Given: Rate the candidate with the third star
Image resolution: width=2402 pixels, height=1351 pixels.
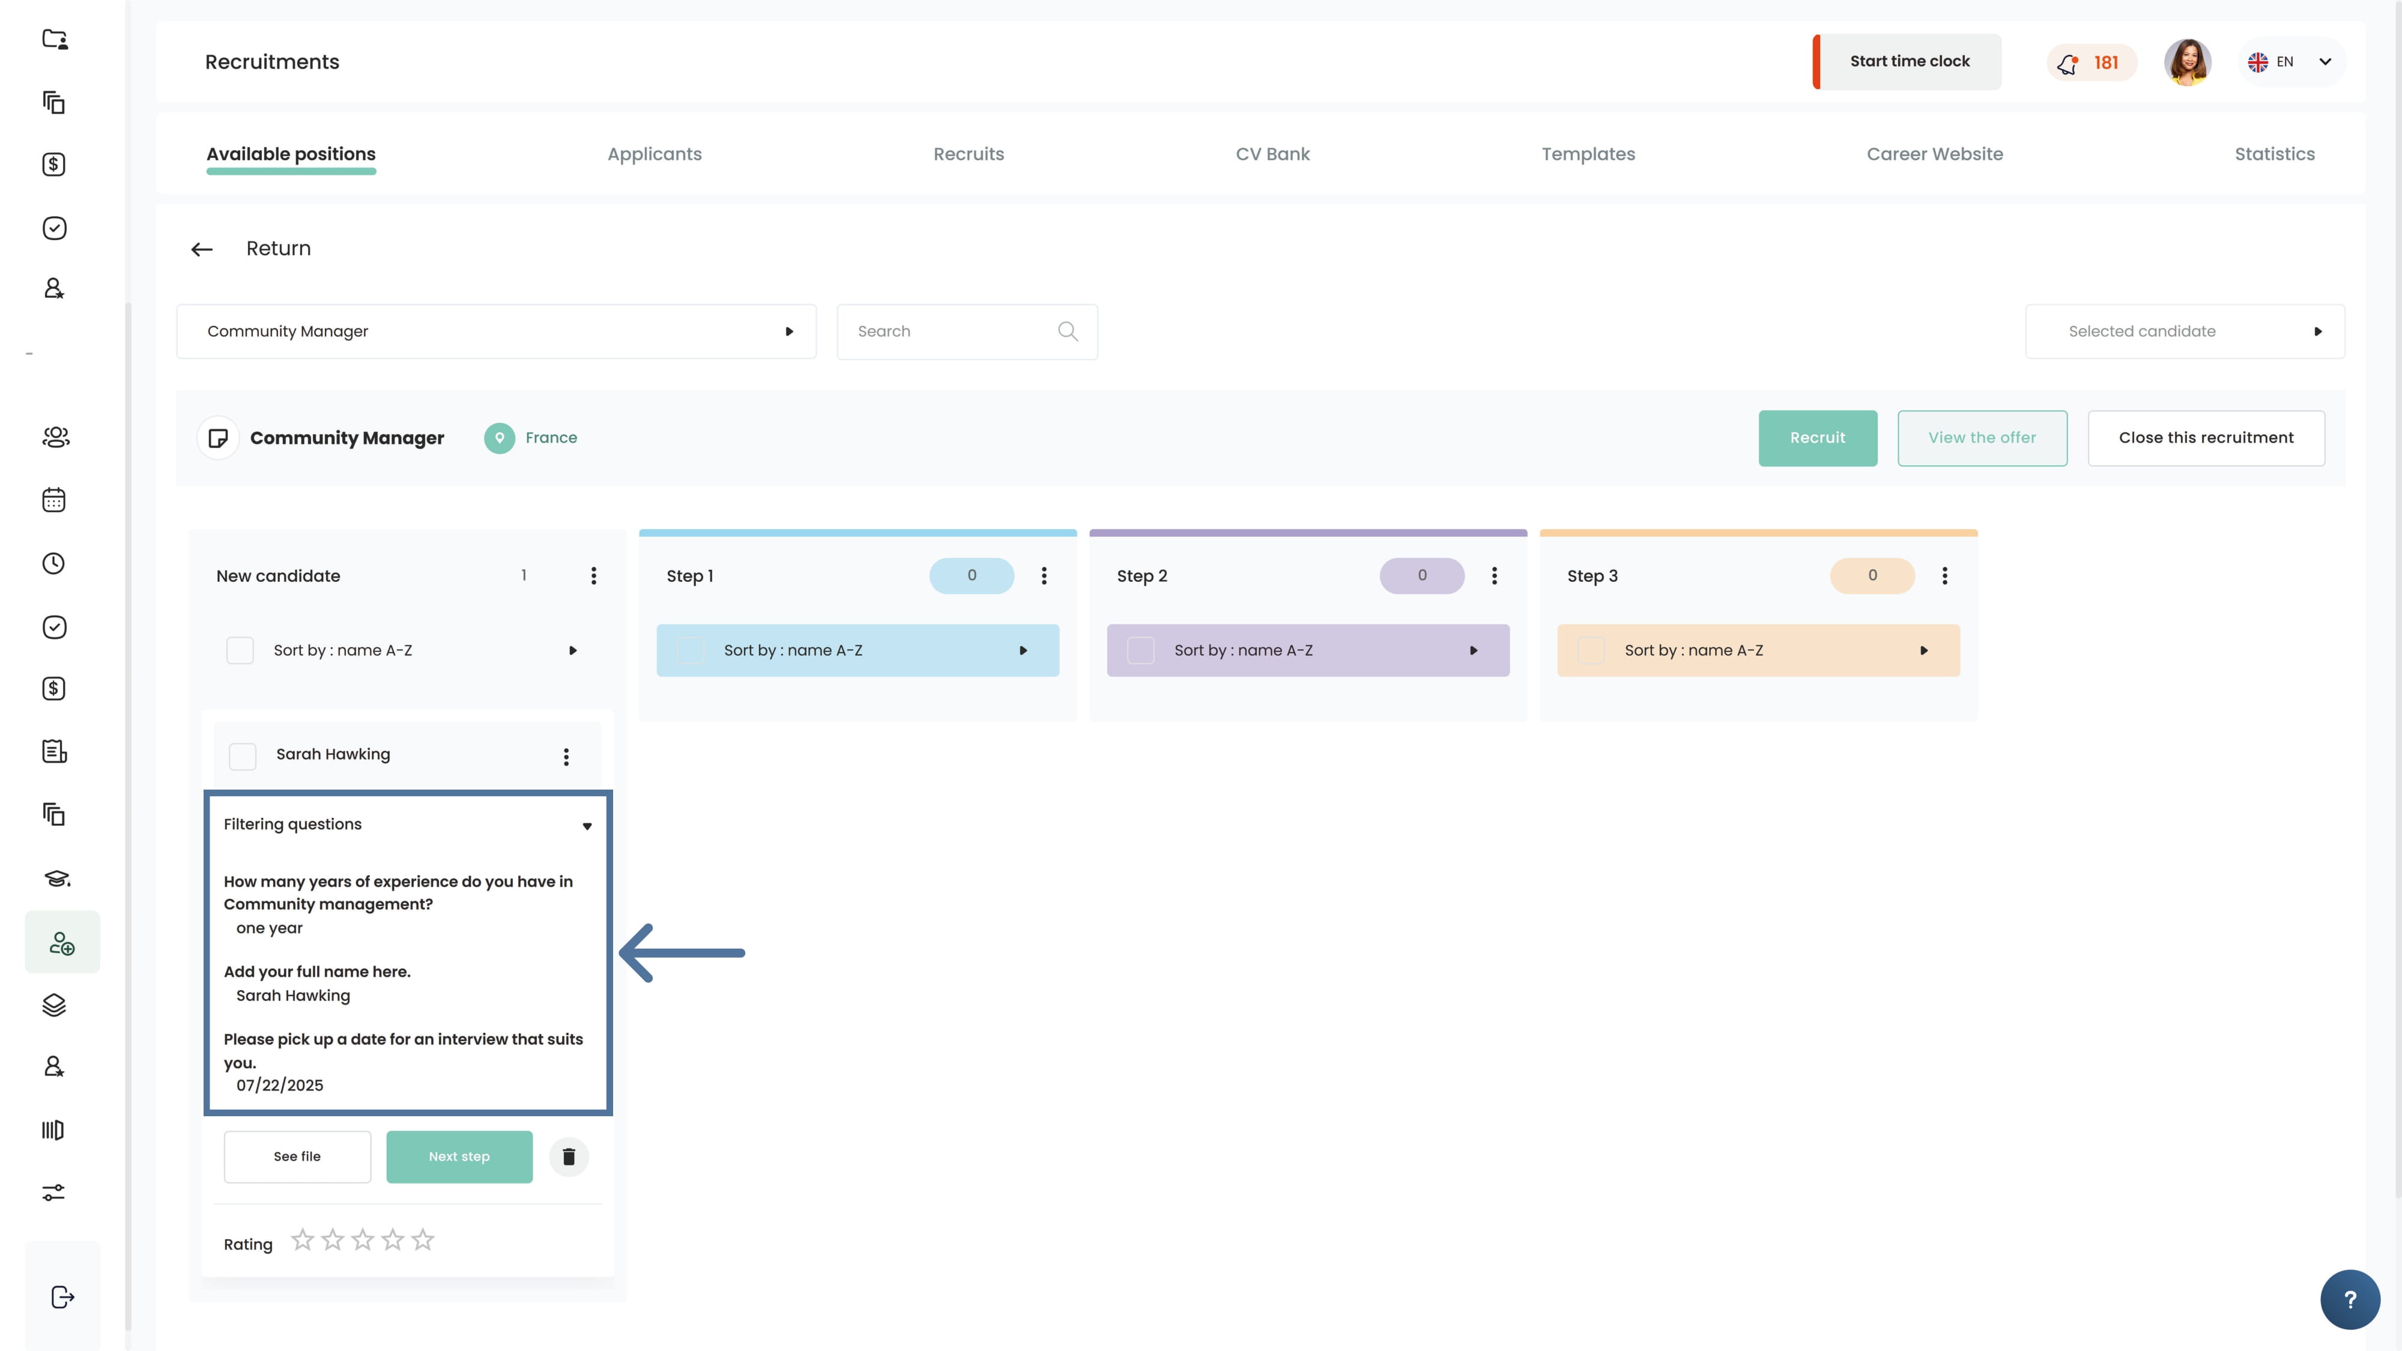Looking at the screenshot, I should click(363, 1240).
